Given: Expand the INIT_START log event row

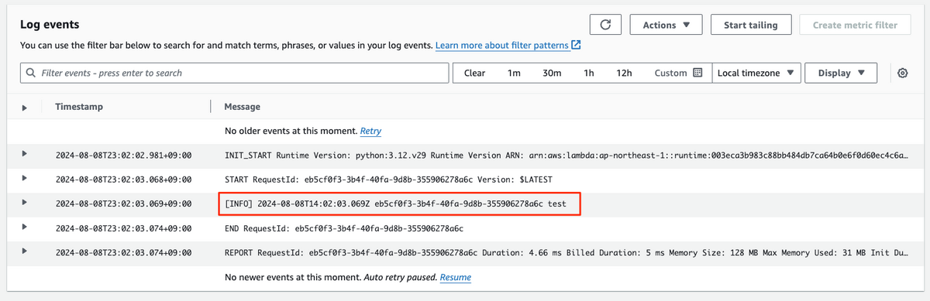Looking at the screenshot, I should pos(24,154).
